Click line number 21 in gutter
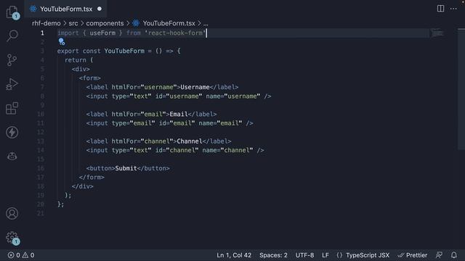This screenshot has height=261, width=465. (x=41, y=213)
